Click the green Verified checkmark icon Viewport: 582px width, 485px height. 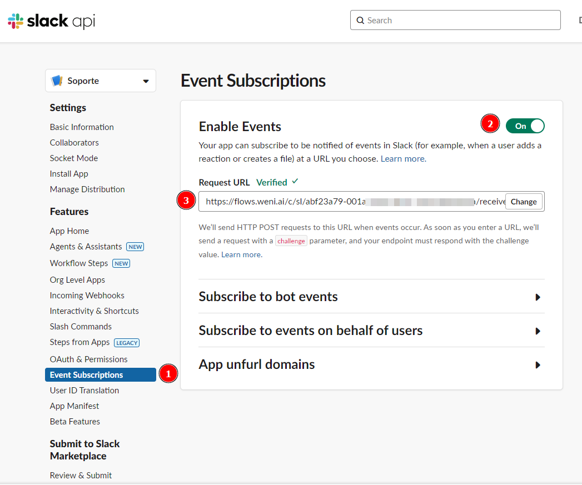click(295, 182)
